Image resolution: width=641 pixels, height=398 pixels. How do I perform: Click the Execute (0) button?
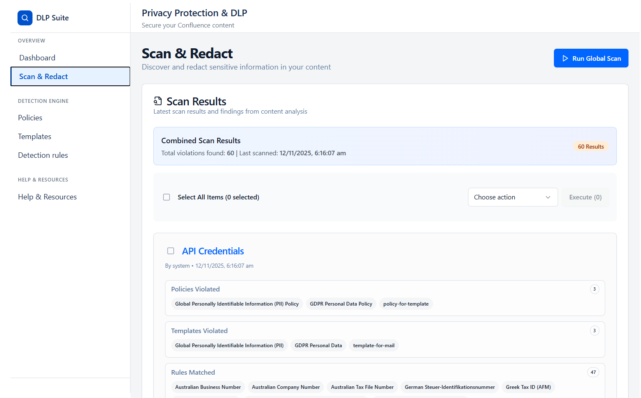click(585, 197)
